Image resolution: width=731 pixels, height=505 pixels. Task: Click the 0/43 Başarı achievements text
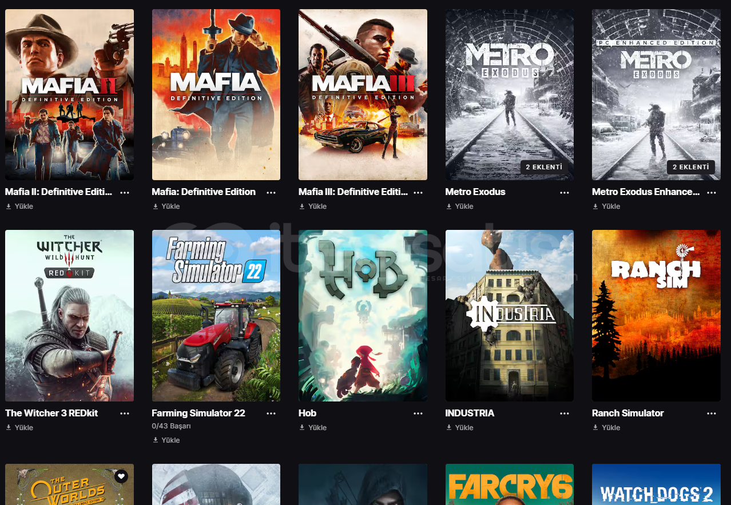click(x=171, y=426)
